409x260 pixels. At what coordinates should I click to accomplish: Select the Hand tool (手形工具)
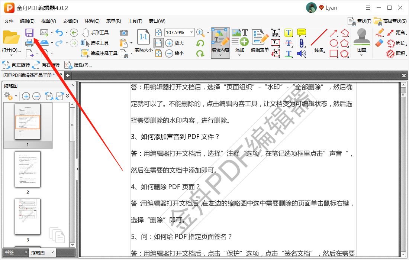(95, 33)
